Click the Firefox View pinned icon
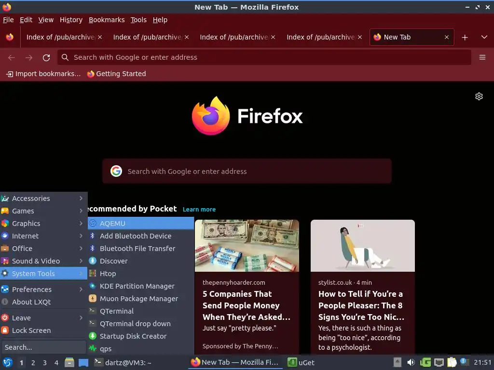This screenshot has width=494, height=370. coord(10,37)
